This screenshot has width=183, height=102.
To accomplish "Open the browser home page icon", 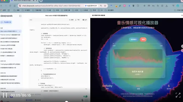I will 15,6.
